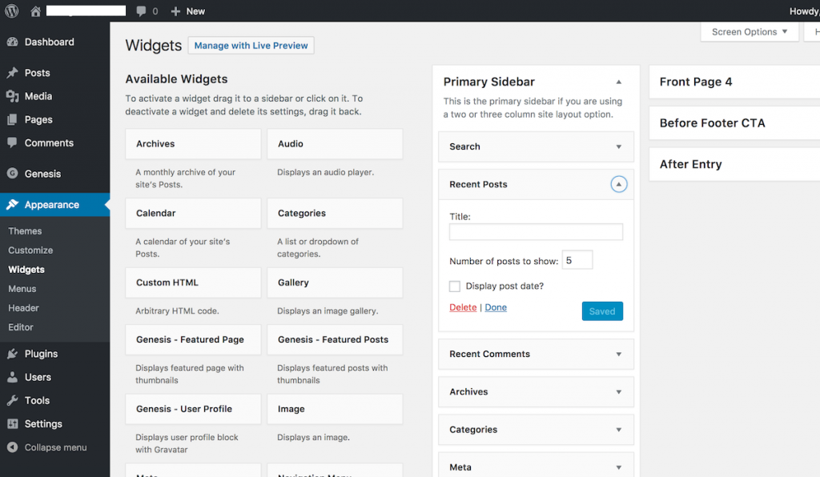Open the site home icon

click(35, 11)
